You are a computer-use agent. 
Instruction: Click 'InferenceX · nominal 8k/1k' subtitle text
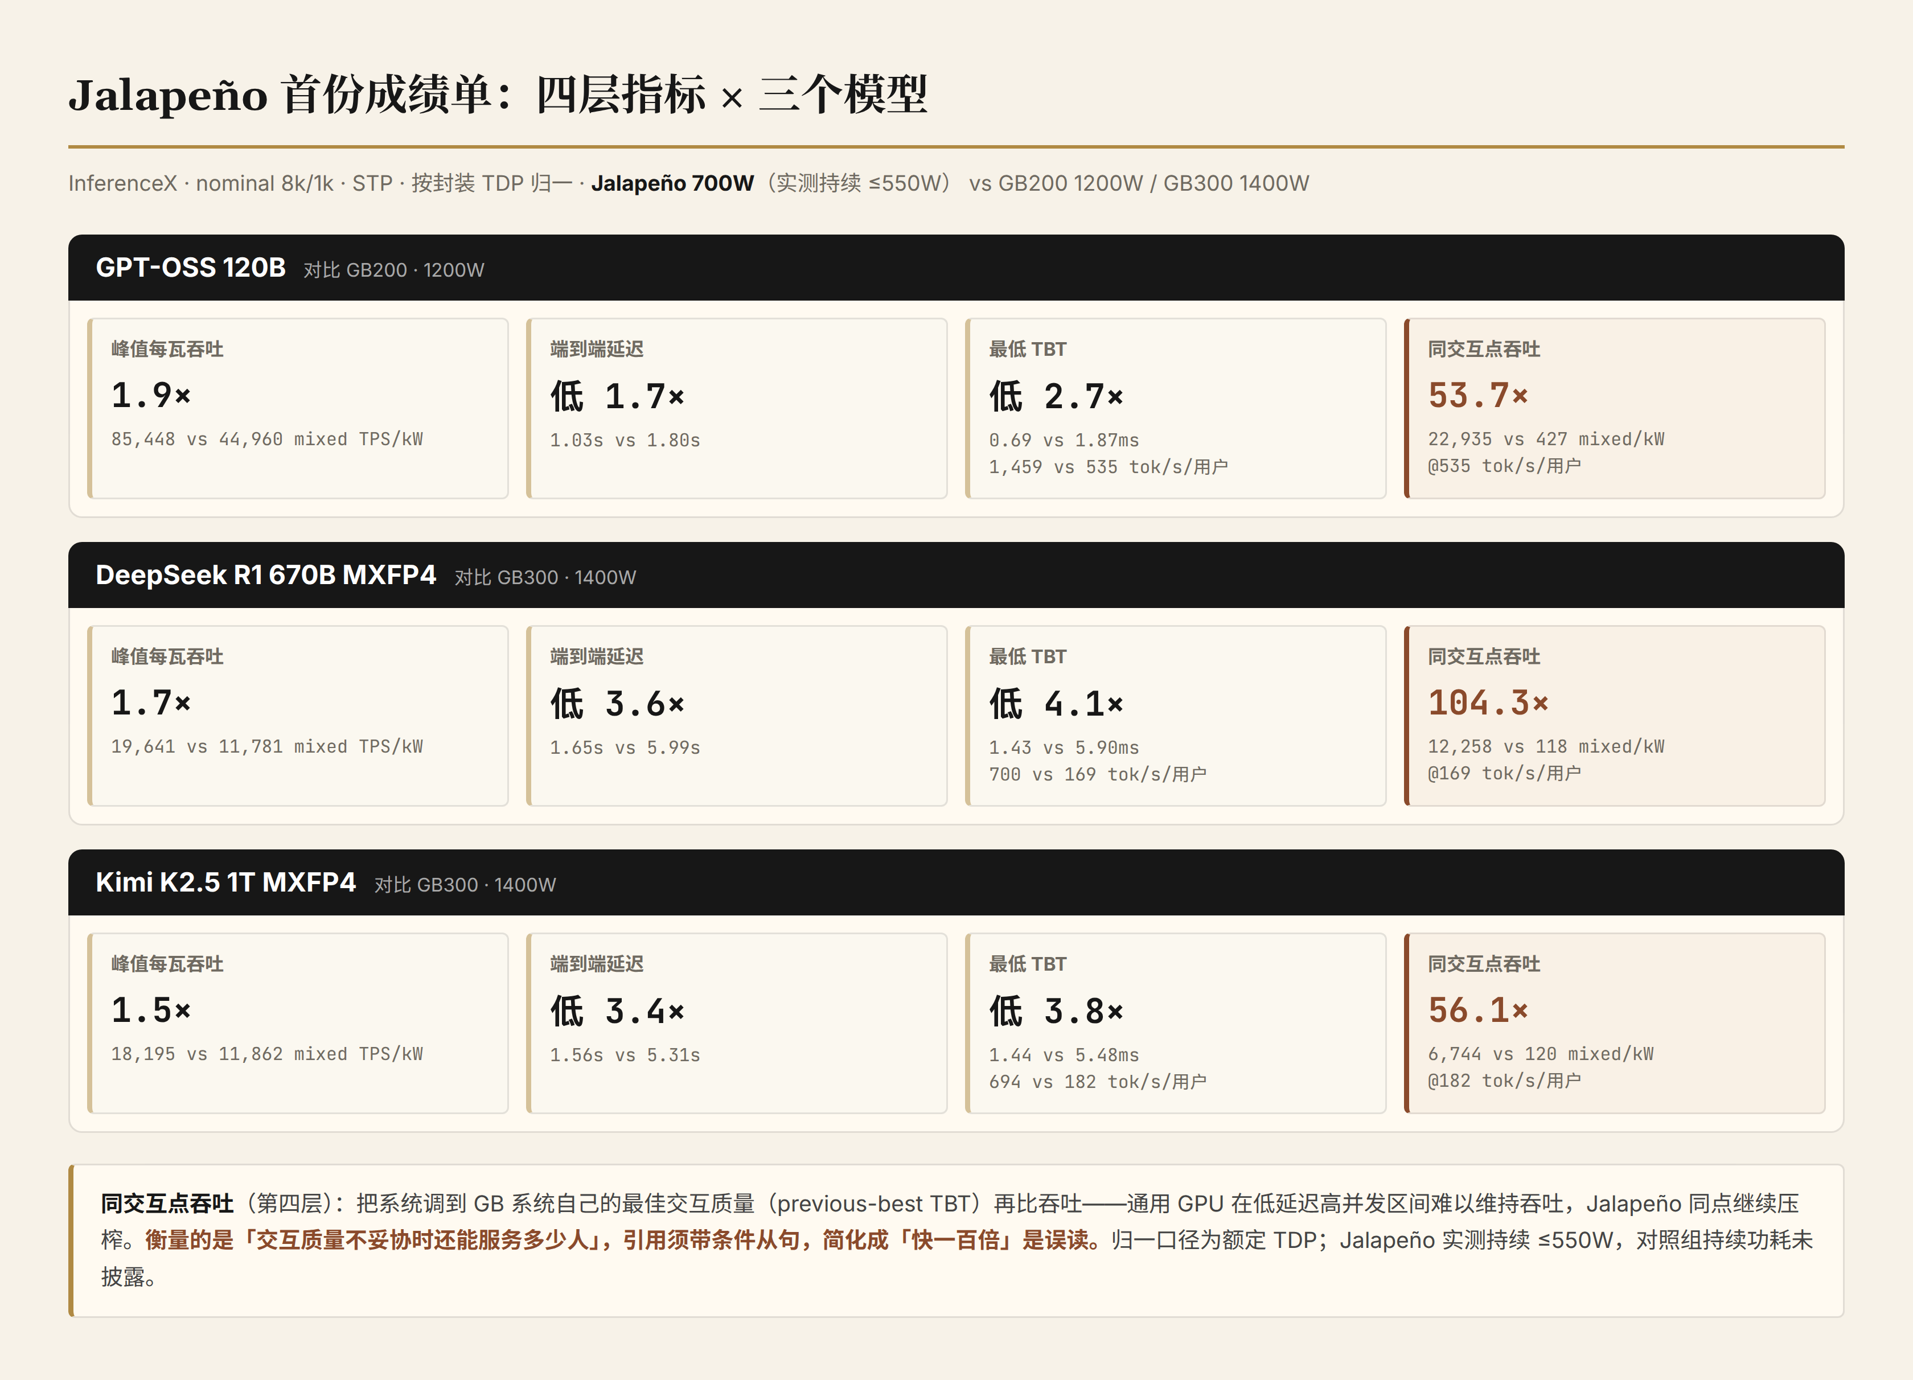[201, 183]
